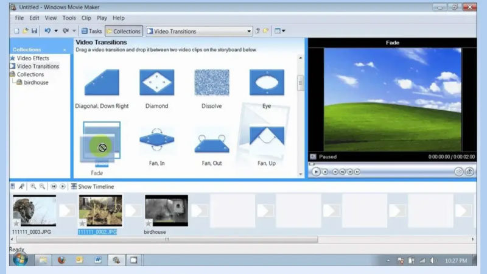Toggle the Collections pane button
Screen dimensions: 487x274
point(124,31)
